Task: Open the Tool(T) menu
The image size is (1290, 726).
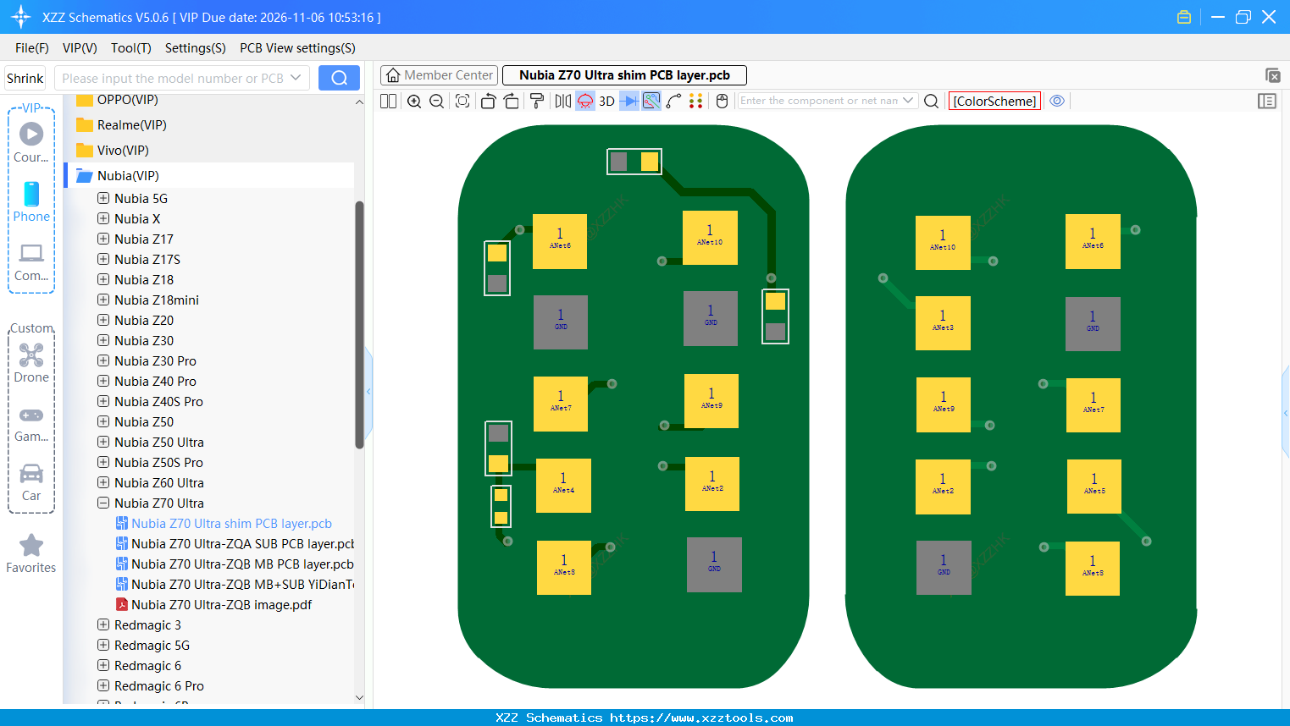Action: tap(130, 48)
